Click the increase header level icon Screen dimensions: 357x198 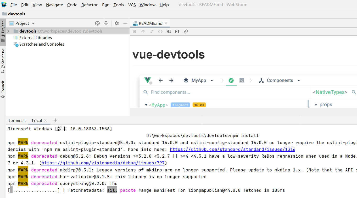[177, 32]
